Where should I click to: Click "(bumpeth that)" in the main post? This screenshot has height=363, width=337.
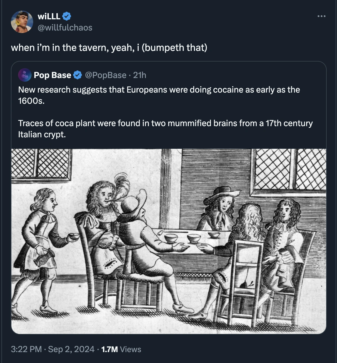(x=174, y=48)
